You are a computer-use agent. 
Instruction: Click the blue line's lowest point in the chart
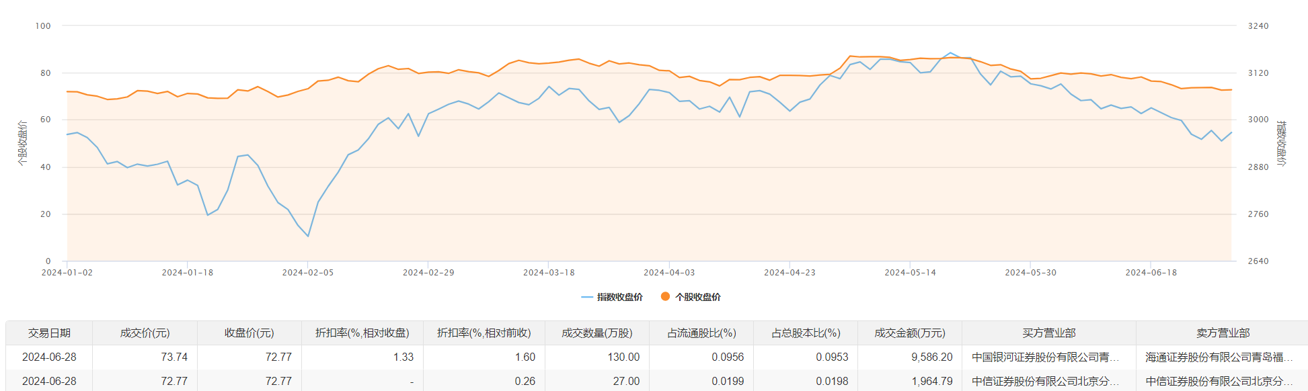tap(308, 236)
